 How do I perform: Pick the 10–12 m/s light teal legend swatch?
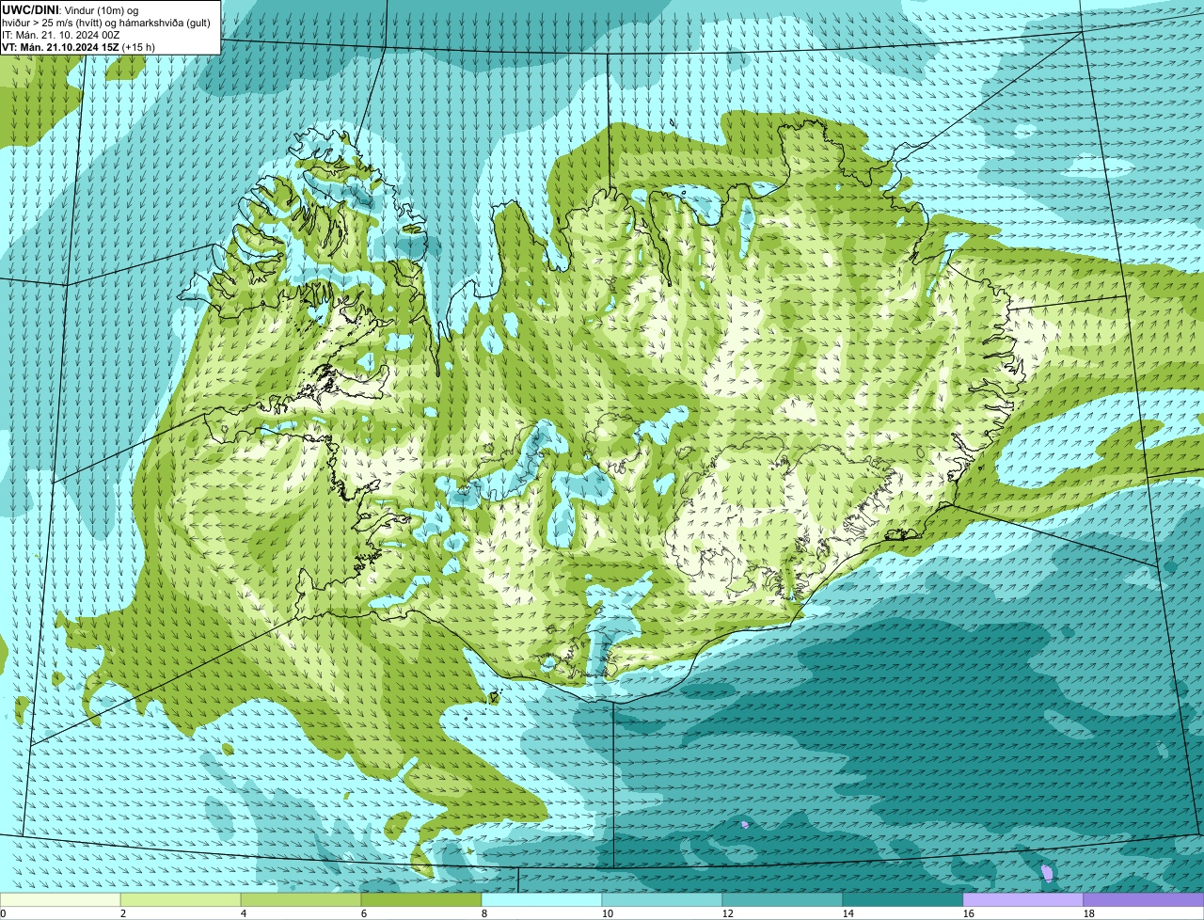(662, 899)
